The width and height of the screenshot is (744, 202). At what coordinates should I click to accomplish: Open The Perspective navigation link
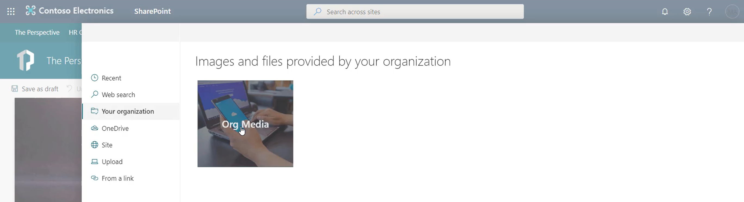(x=37, y=32)
